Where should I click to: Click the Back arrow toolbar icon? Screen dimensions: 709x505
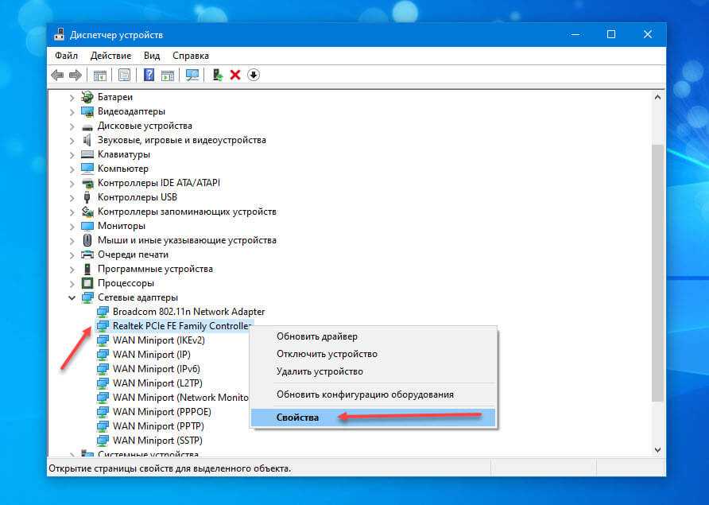(57, 75)
